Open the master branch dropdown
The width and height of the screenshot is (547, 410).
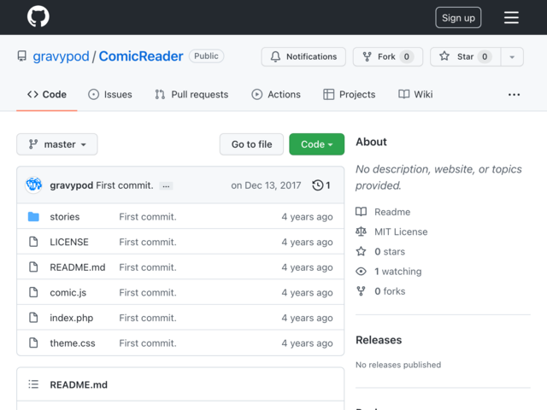point(57,144)
